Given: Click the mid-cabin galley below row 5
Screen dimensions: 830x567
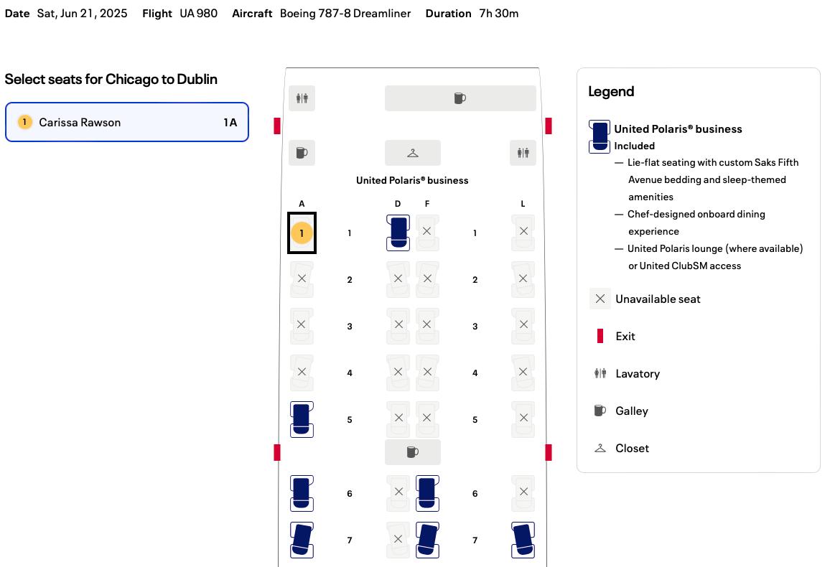Looking at the screenshot, I should click(x=412, y=452).
